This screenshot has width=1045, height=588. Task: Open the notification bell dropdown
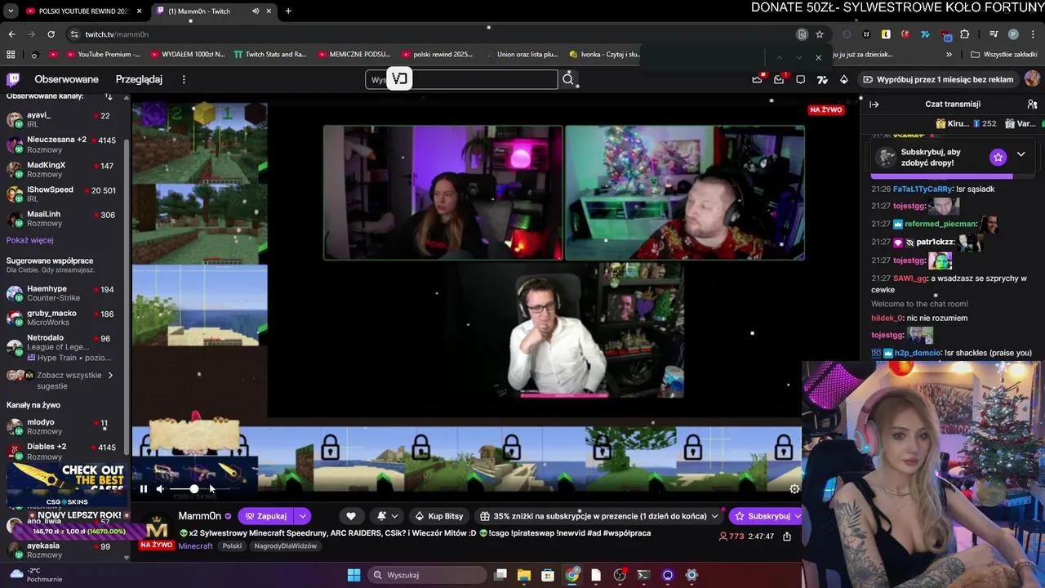click(387, 516)
